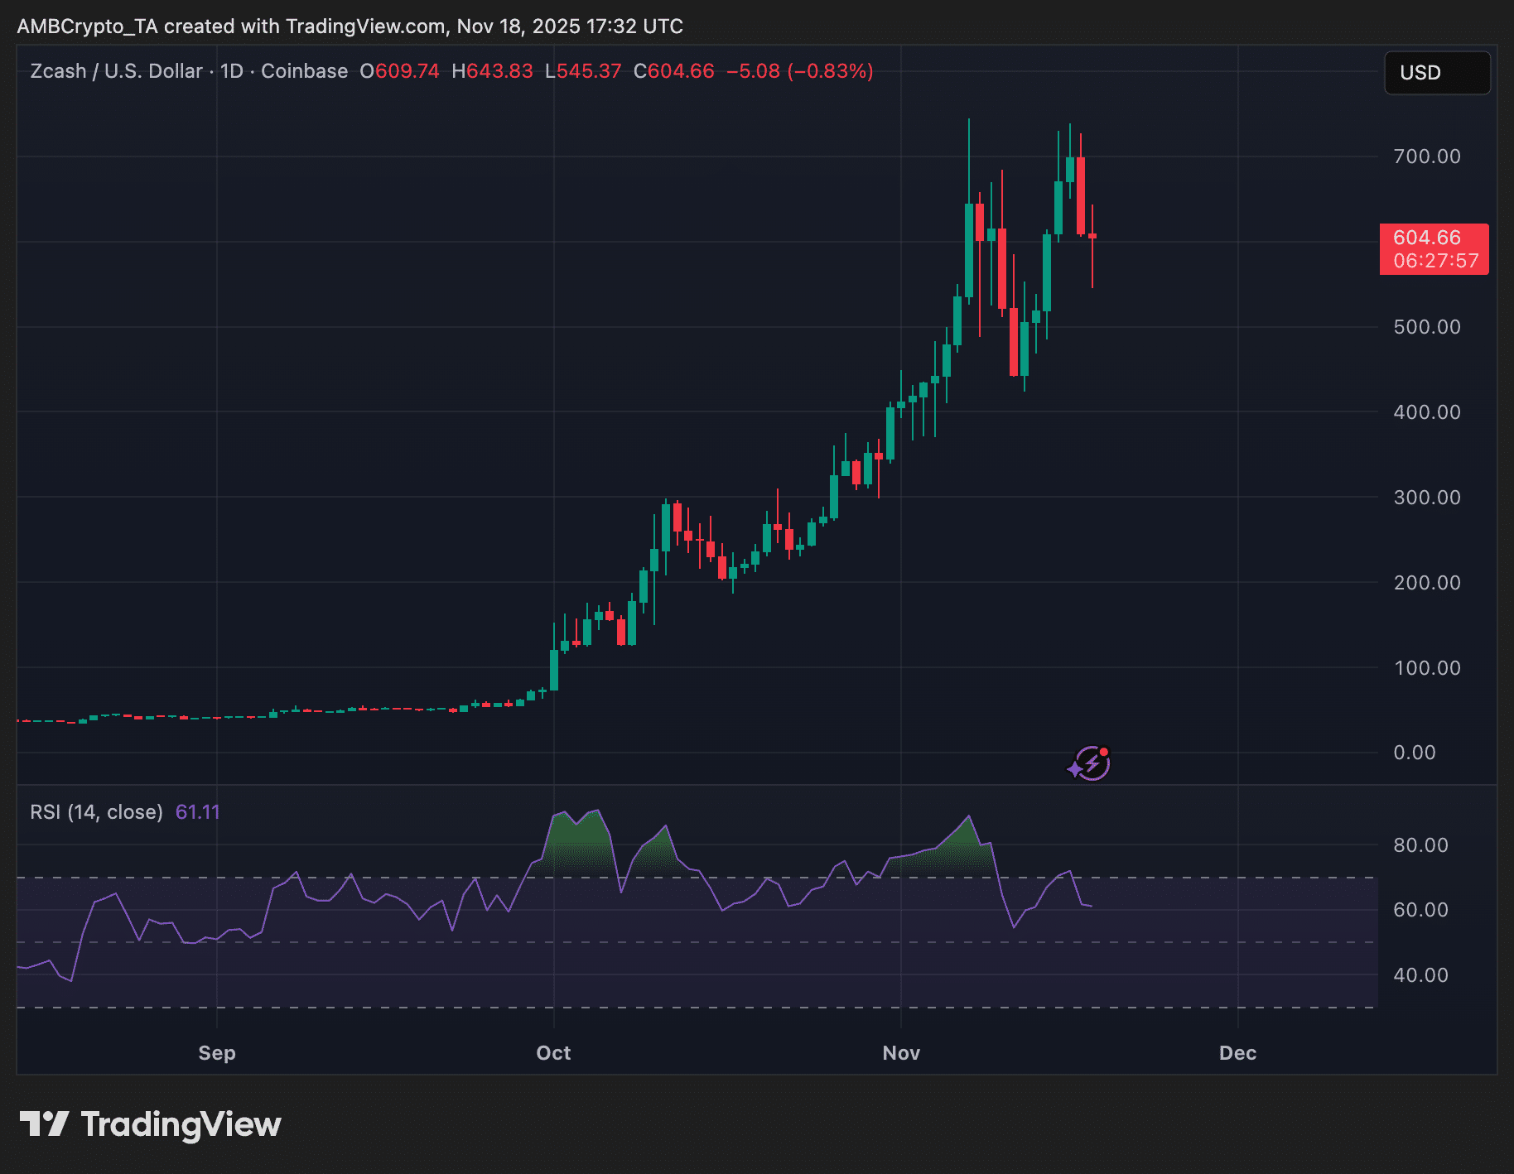This screenshot has width=1514, height=1174.
Task: Select the Zcash / U.S. Dollar symbol title
Action: pyautogui.click(x=116, y=71)
